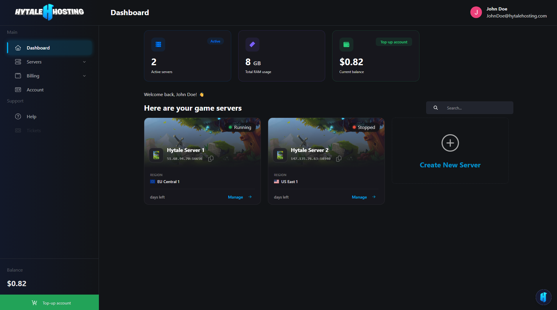Click the search magnifier icon

(436, 108)
